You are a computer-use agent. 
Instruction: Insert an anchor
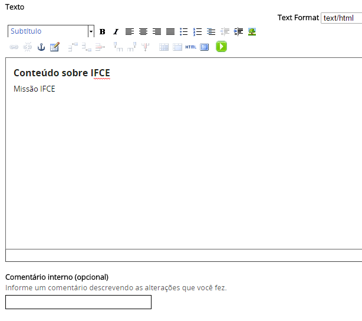(x=41, y=47)
